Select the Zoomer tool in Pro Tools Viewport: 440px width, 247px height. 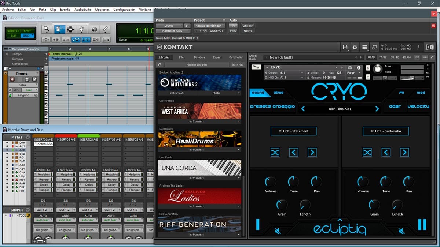click(x=47, y=29)
